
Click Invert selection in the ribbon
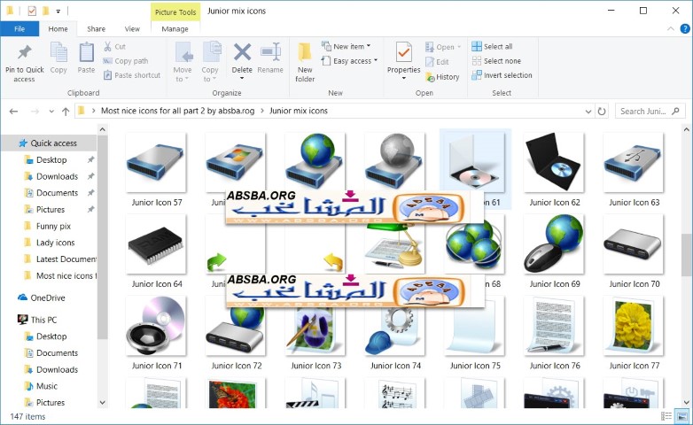click(502, 75)
